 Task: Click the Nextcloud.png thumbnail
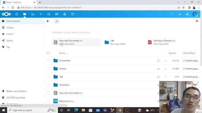[x=56, y=101]
